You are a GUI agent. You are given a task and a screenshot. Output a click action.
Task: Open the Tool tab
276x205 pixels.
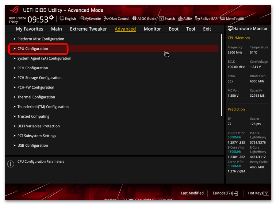[191, 29]
